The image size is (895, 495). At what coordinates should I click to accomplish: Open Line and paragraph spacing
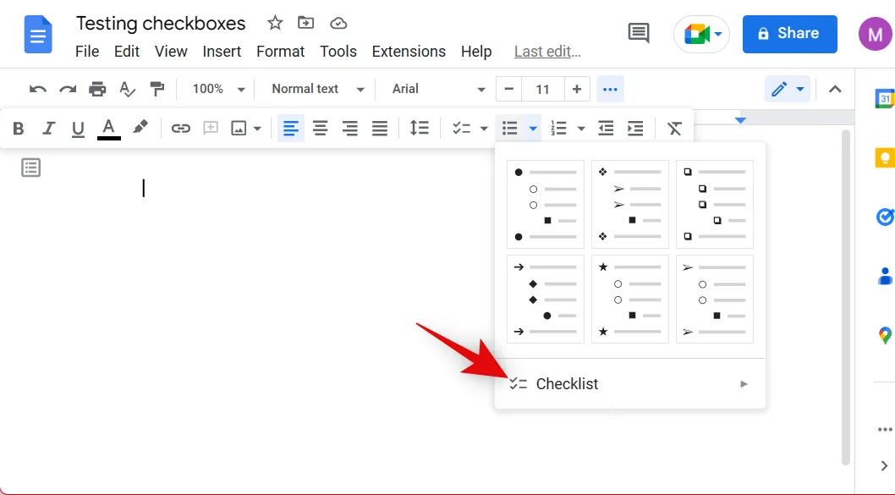point(419,127)
